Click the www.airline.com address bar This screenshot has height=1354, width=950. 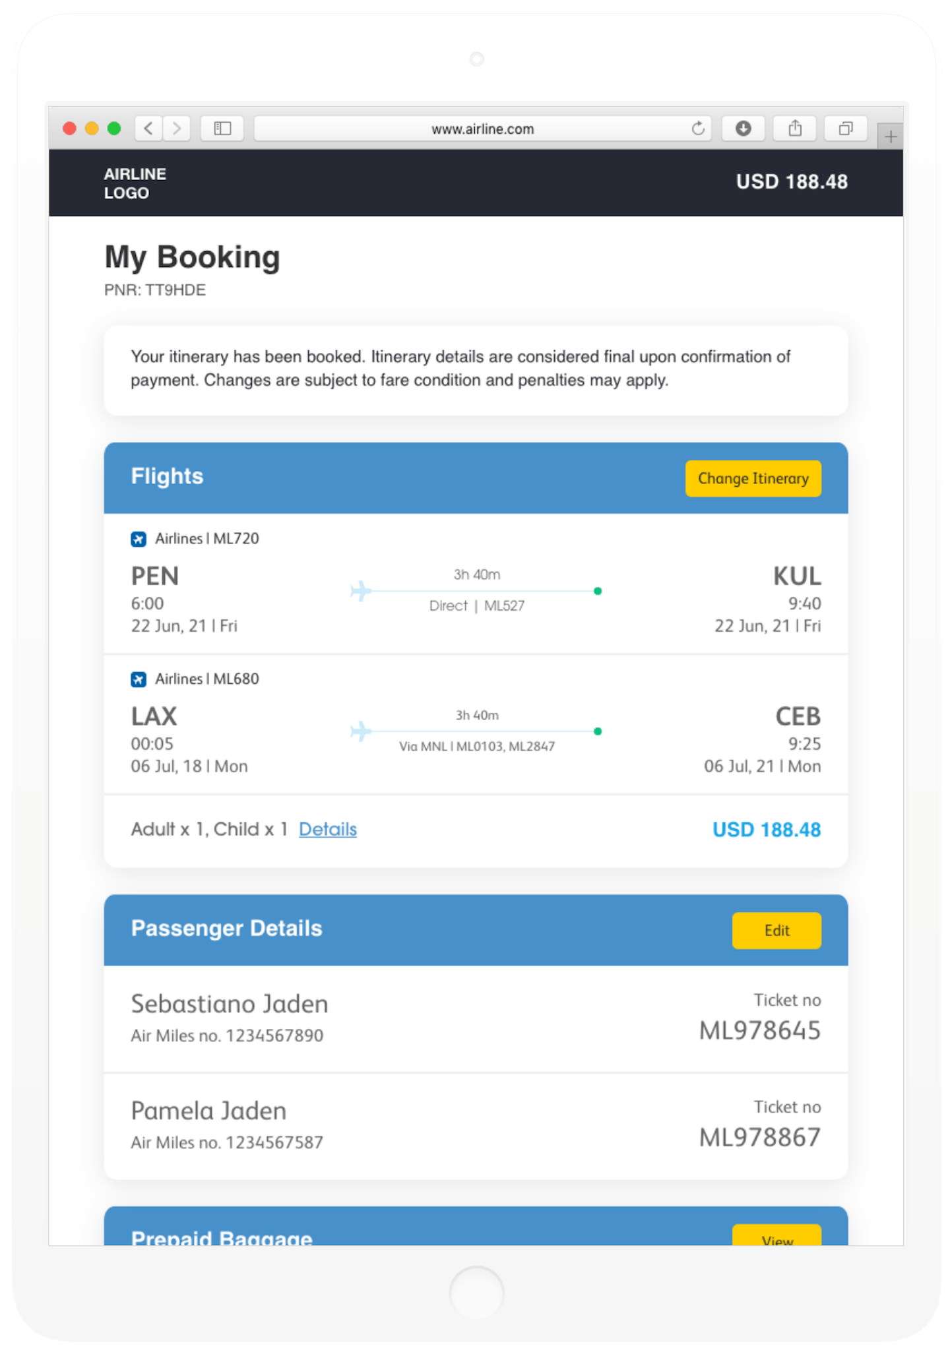[x=482, y=129]
